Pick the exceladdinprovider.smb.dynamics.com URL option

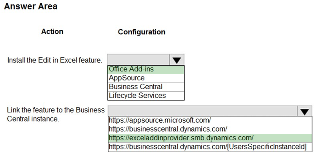(x=210, y=138)
